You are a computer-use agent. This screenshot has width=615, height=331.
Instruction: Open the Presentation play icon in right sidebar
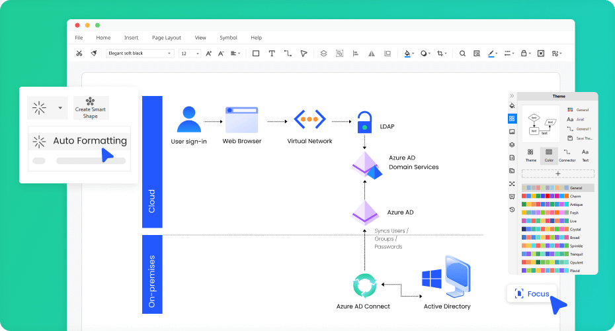512,197
